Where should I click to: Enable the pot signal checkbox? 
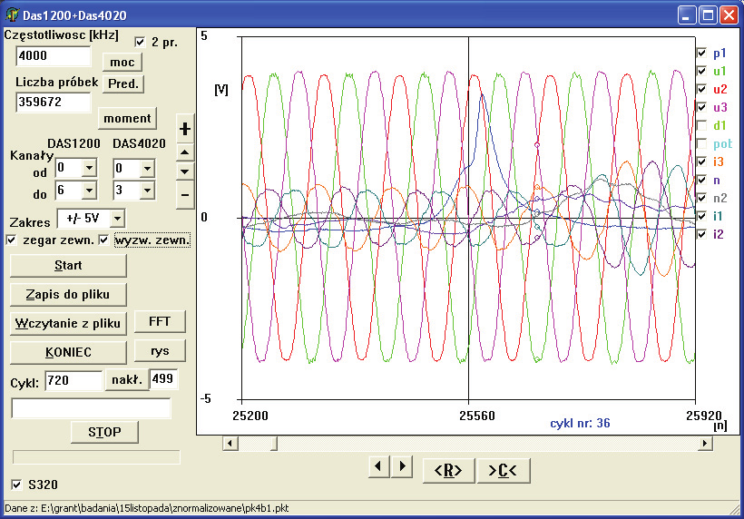pos(701,143)
